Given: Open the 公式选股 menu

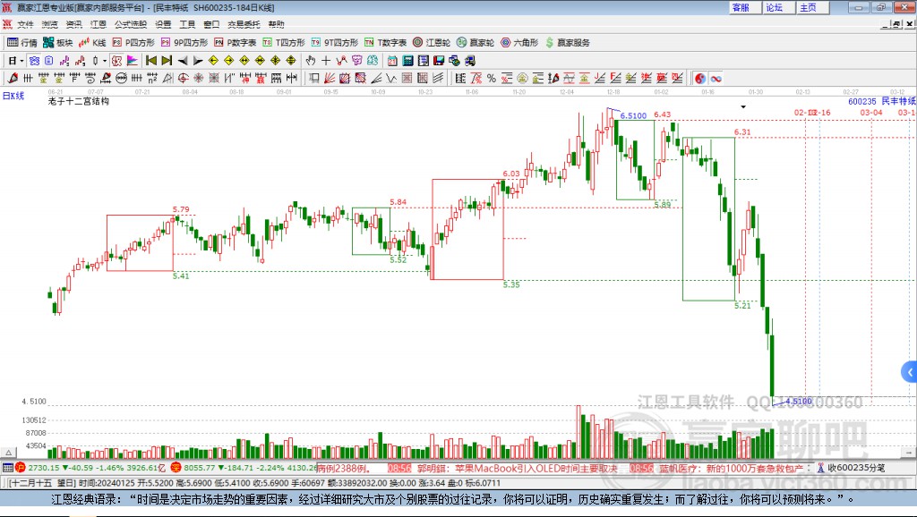Looking at the screenshot, I should point(131,24).
